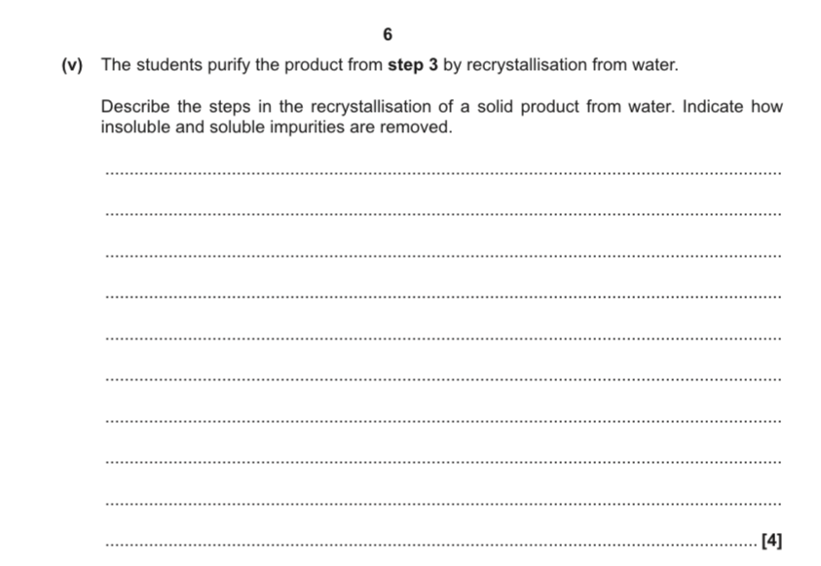The height and width of the screenshot is (566, 821).
Task: Select the second dotted answer line
Action: 441,214
